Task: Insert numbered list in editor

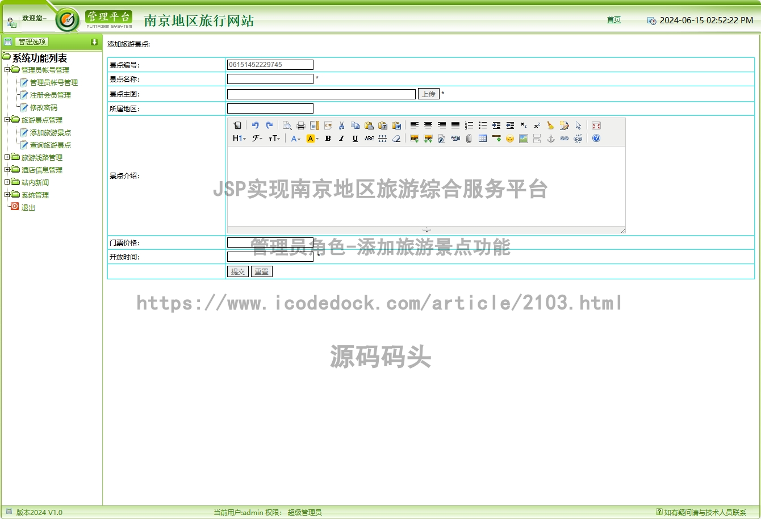Action: pyautogui.click(x=469, y=125)
